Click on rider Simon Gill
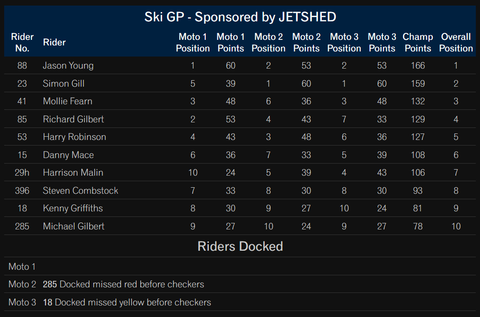 pyautogui.click(x=64, y=83)
